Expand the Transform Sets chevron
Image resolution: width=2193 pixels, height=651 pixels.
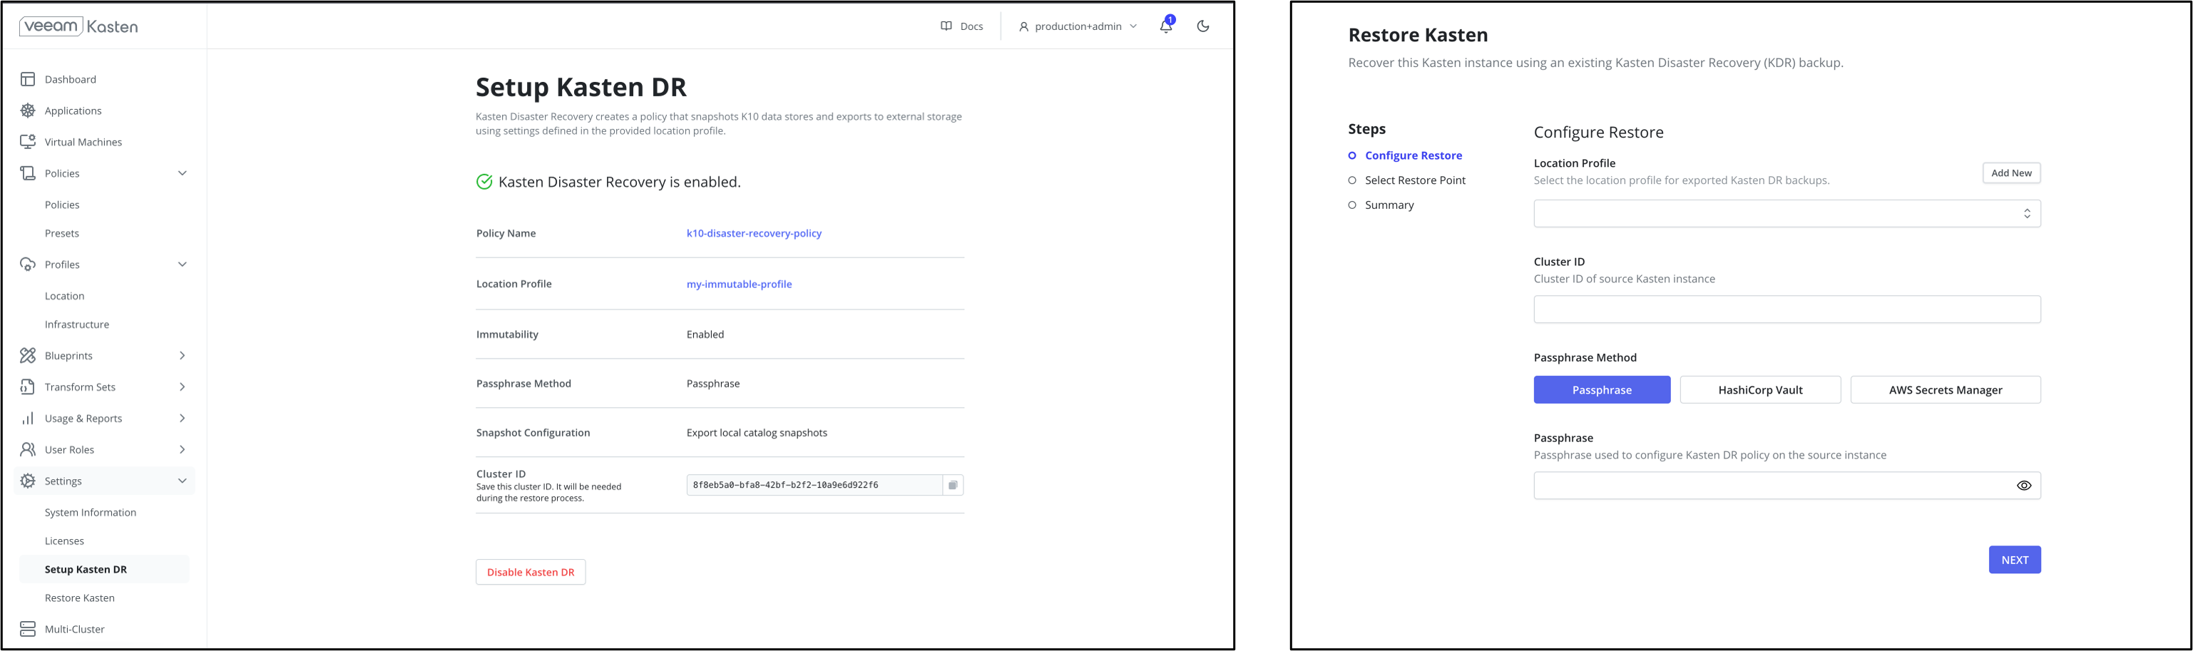point(182,387)
